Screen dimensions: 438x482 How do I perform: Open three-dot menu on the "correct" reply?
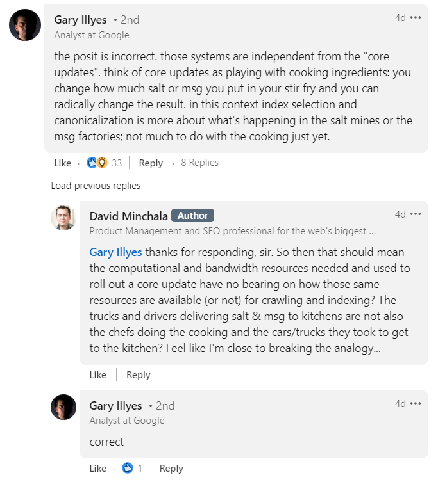[415, 403]
